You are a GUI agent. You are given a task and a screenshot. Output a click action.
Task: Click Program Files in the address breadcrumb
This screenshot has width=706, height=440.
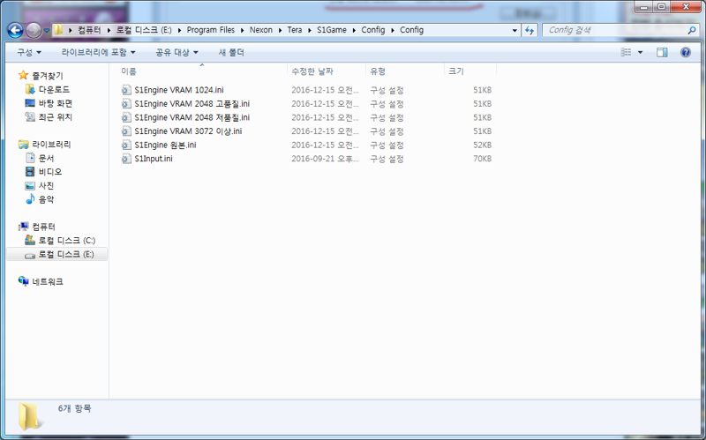pos(211,30)
